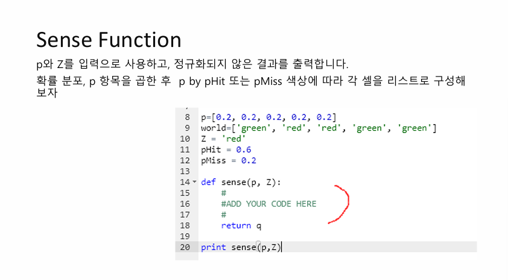
Task: Click the "print sense(p,Z)" line
Action: coord(241,247)
